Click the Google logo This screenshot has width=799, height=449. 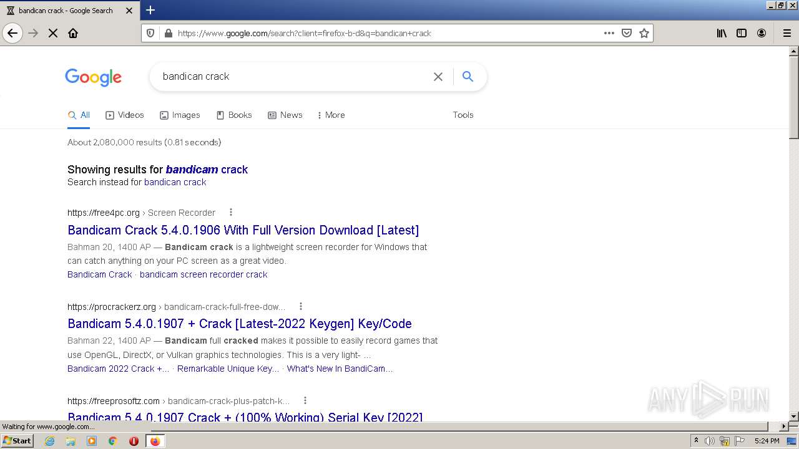93,77
